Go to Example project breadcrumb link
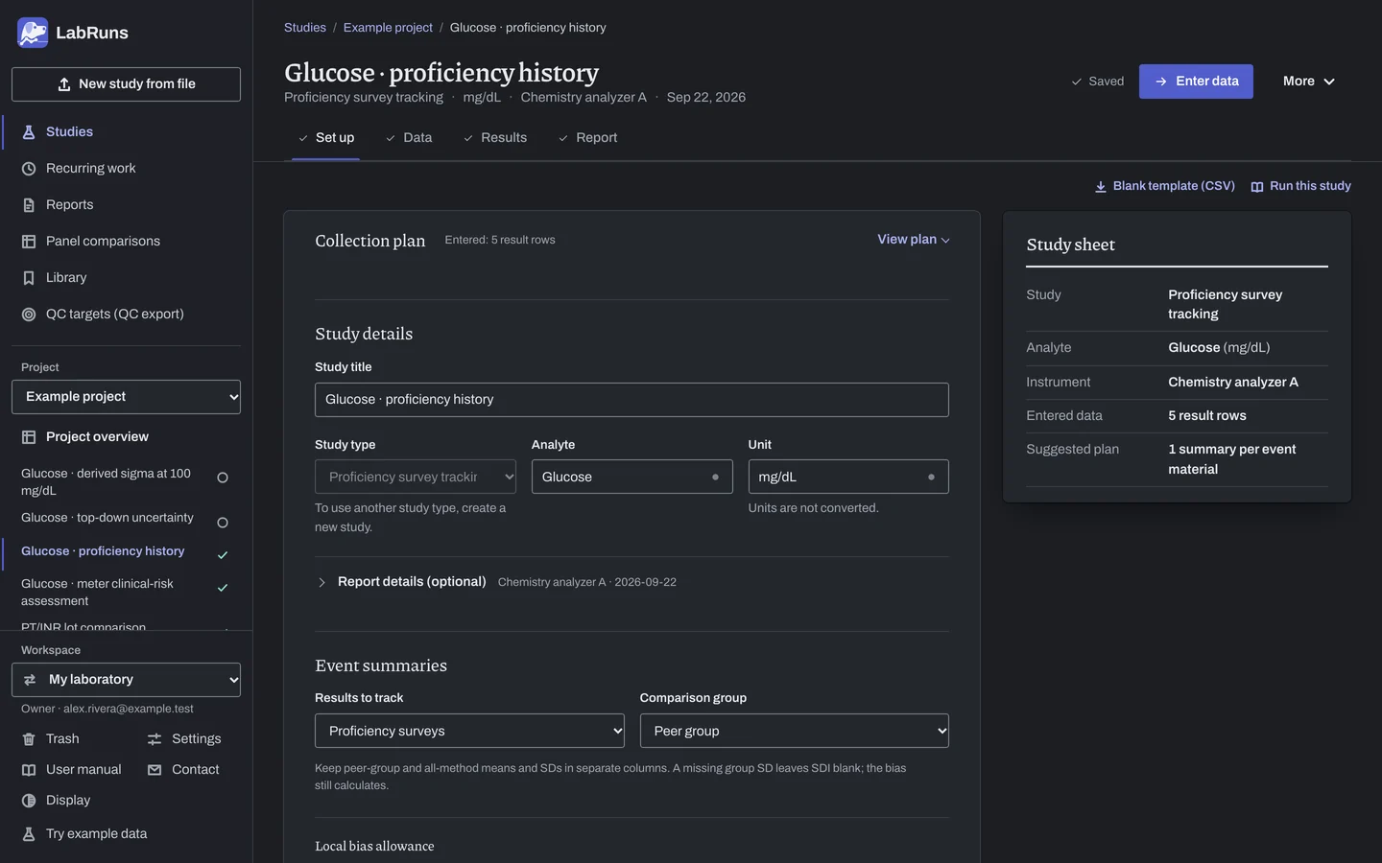 [x=388, y=28]
